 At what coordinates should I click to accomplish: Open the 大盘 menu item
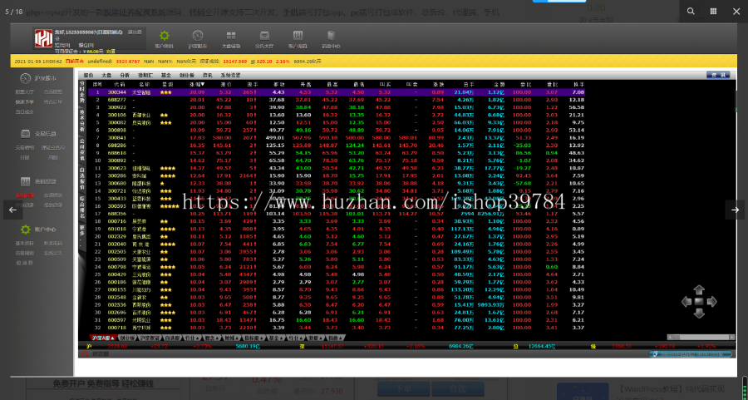[x=106, y=75]
